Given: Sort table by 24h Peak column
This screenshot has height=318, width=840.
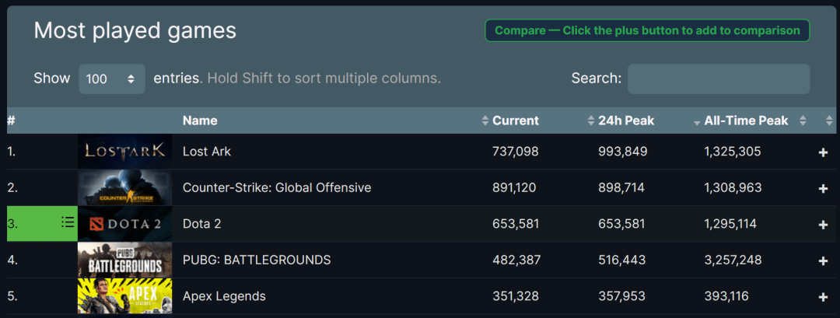Looking at the screenshot, I should pyautogui.click(x=625, y=121).
